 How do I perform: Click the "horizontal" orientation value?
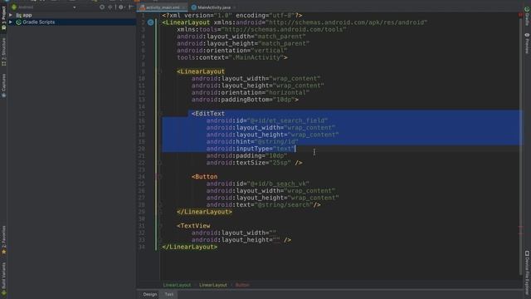288,92
